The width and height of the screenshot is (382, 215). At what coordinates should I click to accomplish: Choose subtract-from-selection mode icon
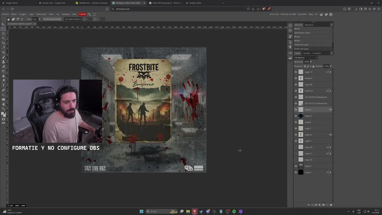coord(17,19)
